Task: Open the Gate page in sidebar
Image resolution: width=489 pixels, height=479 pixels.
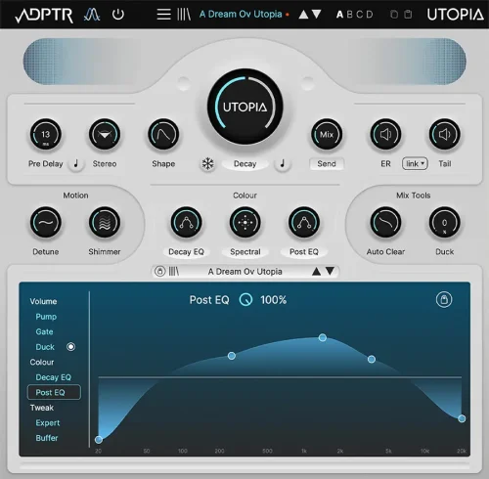Action: click(44, 331)
